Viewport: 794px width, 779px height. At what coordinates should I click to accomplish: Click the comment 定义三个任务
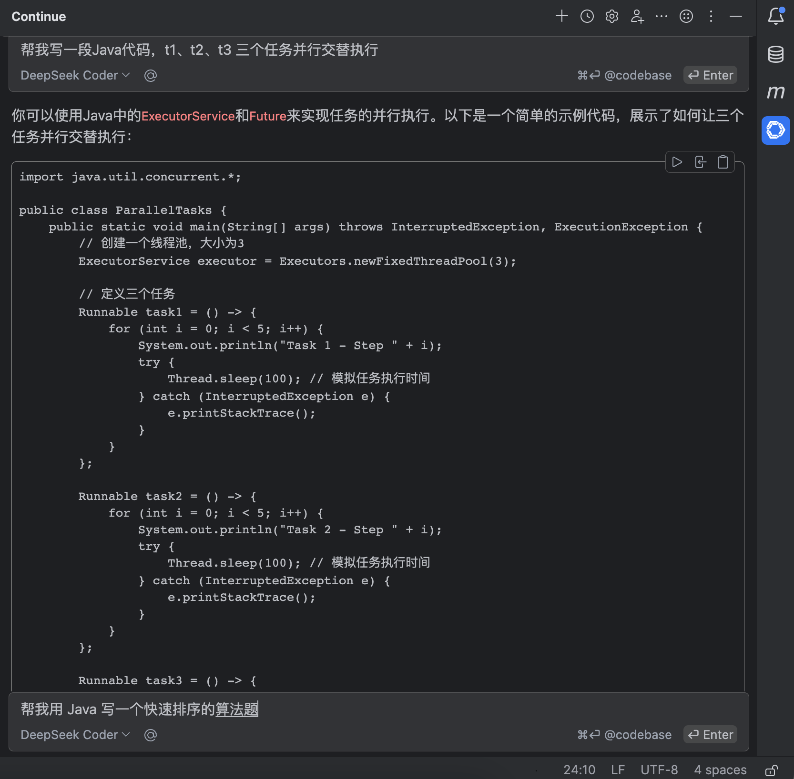(127, 294)
